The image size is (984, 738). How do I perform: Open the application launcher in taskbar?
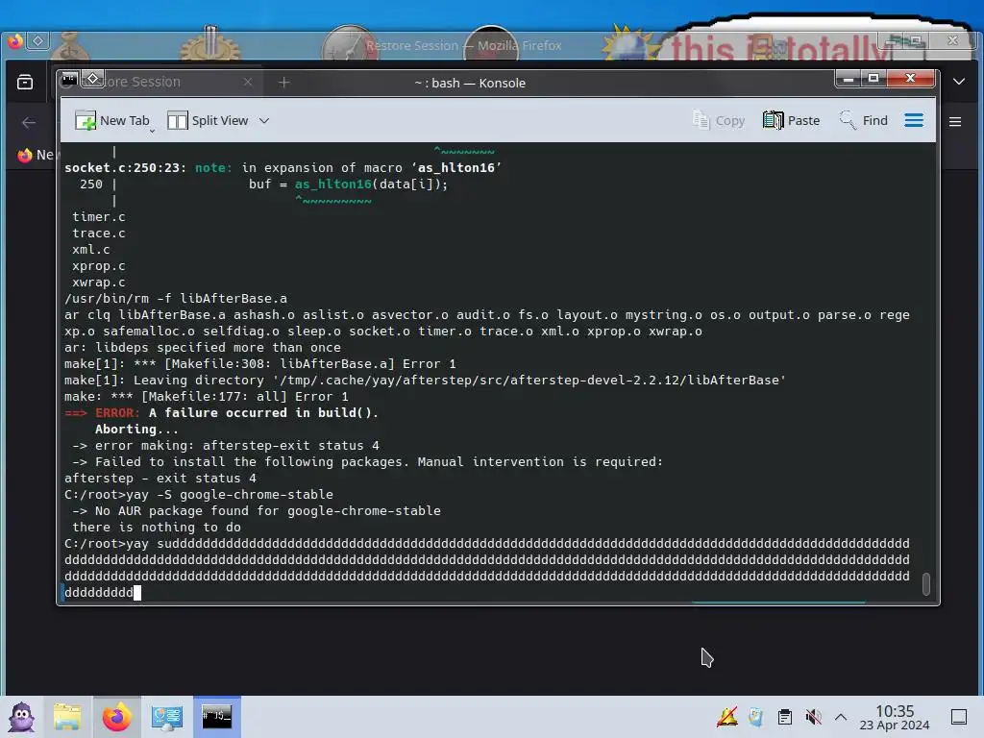pyautogui.click(x=22, y=717)
